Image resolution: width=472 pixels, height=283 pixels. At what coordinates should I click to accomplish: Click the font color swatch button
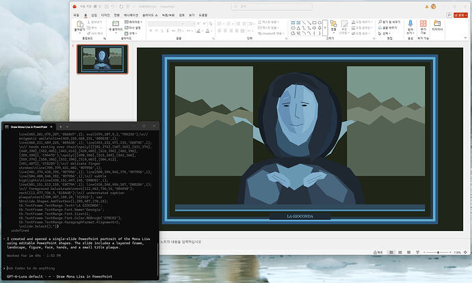pyautogui.click(x=208, y=31)
